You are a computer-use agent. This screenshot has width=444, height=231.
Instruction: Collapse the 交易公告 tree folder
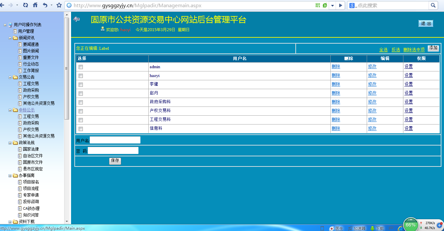(10, 77)
